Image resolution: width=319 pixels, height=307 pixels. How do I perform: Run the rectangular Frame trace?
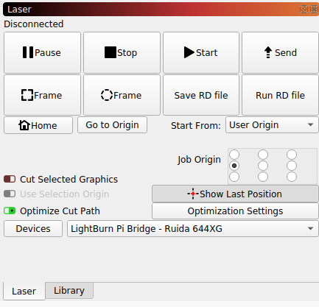pos(42,95)
